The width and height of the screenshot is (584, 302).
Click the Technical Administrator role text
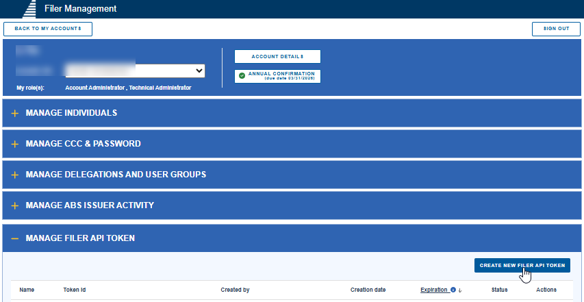click(160, 88)
